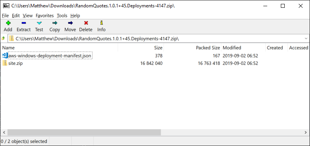Expand the address bar path dropdown
The height and width of the screenshot is (146, 310).
306,38
